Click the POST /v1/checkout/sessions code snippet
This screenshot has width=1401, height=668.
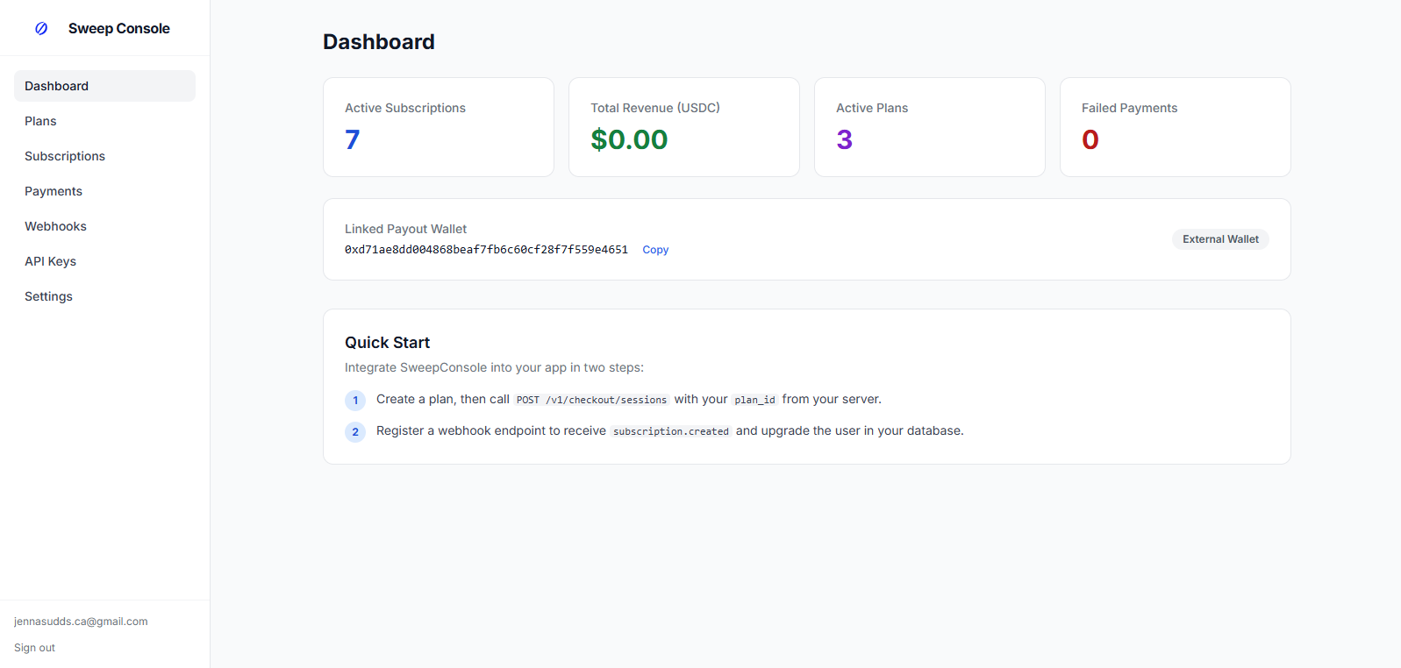coord(591,400)
